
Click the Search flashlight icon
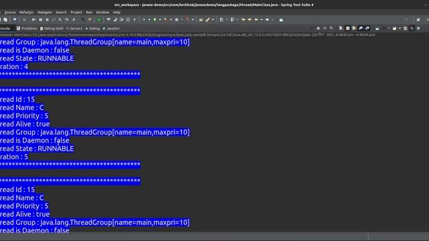(x=208, y=19)
